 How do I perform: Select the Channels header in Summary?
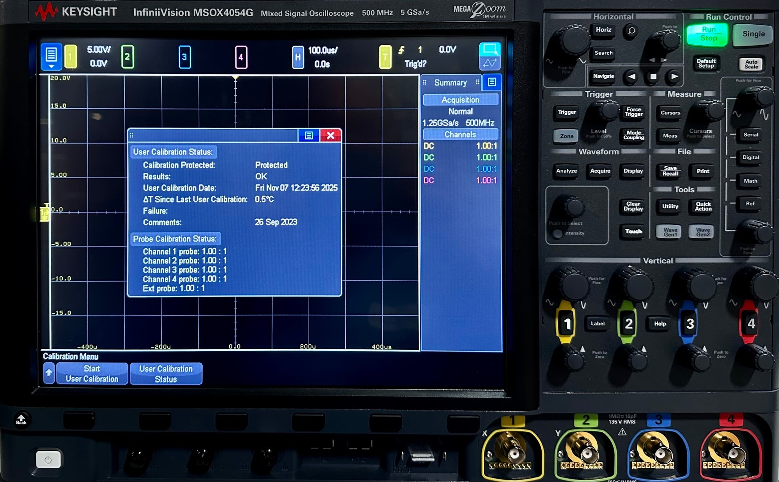460,135
